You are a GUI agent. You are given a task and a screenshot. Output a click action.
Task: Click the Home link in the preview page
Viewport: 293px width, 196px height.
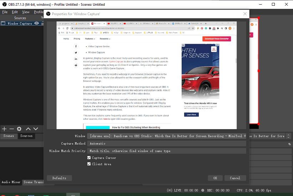click(x=66, y=39)
